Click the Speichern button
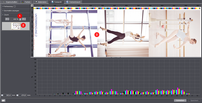The width and height of the screenshot is (202, 103). tap(194, 100)
